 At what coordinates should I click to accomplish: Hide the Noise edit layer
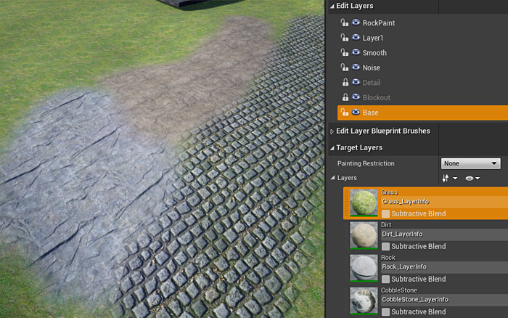[x=356, y=67]
